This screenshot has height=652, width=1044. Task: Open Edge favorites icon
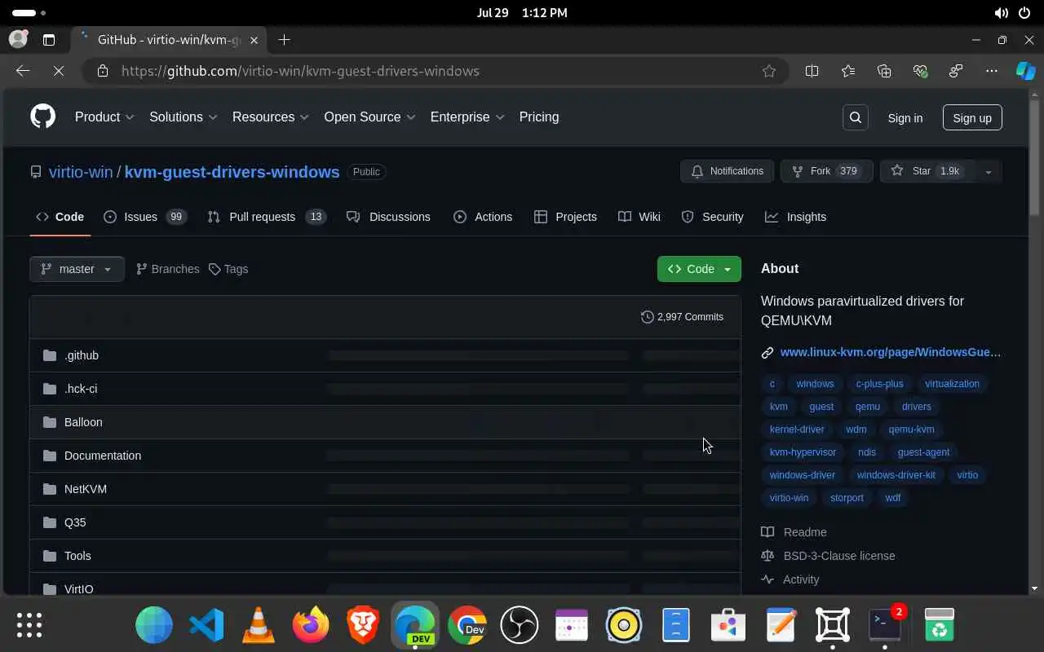click(848, 71)
